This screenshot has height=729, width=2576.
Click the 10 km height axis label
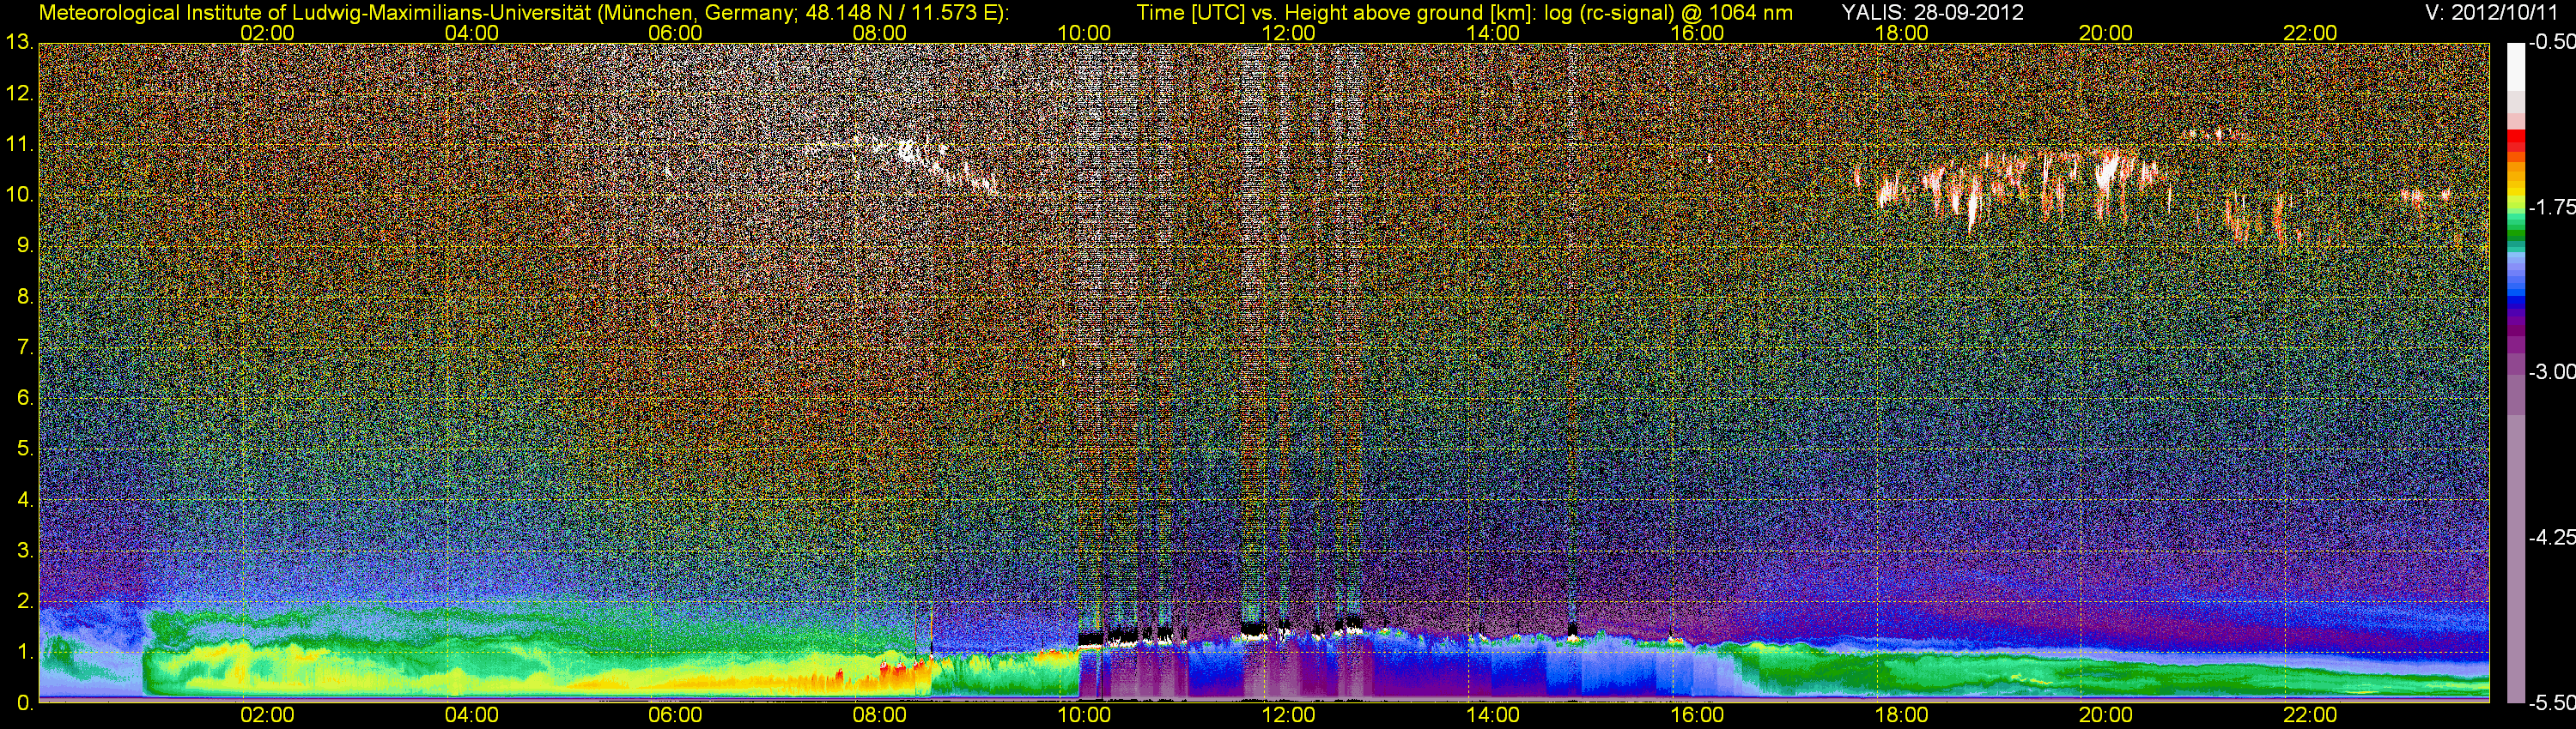click(19, 195)
